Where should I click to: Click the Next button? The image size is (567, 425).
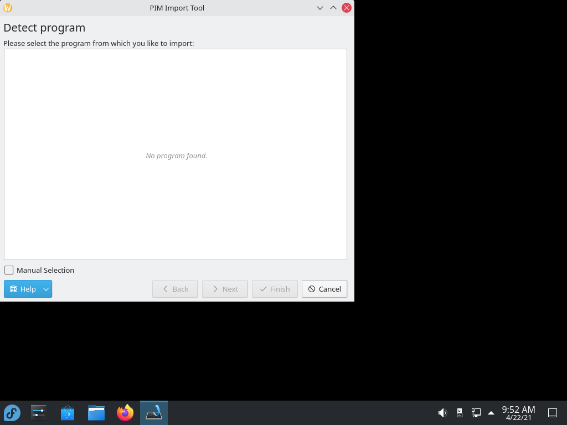pos(225,289)
